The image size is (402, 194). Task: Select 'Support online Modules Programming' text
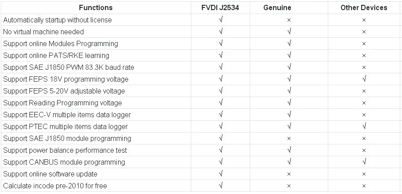click(x=61, y=43)
